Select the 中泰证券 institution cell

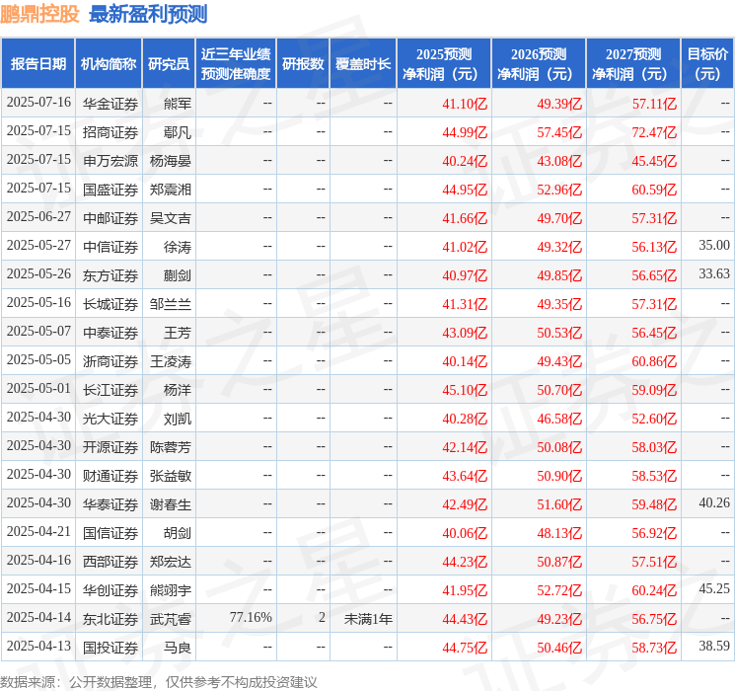click(x=110, y=333)
